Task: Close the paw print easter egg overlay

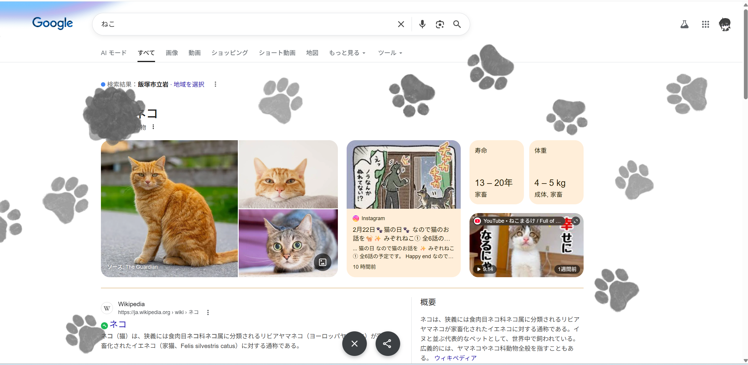Action: point(354,343)
